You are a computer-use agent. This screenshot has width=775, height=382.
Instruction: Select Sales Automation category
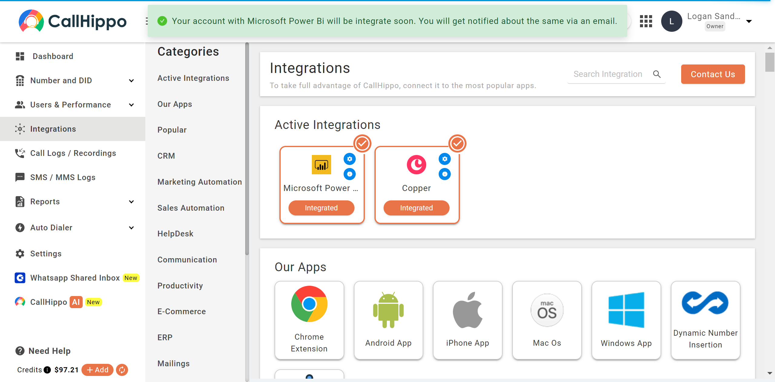point(191,208)
